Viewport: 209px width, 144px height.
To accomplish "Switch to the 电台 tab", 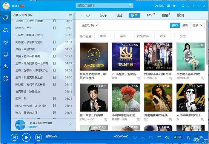I will click(x=119, y=15).
